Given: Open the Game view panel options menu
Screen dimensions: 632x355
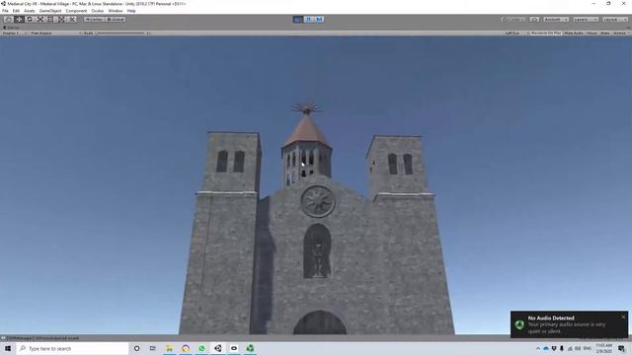Looking at the screenshot, I should coord(629,28).
